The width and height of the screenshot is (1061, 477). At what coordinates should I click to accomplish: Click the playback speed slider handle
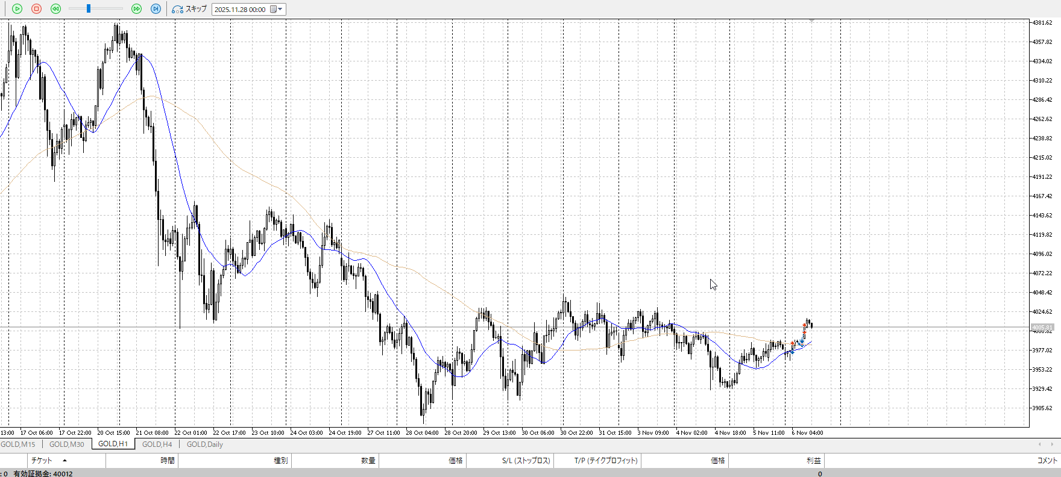point(89,9)
